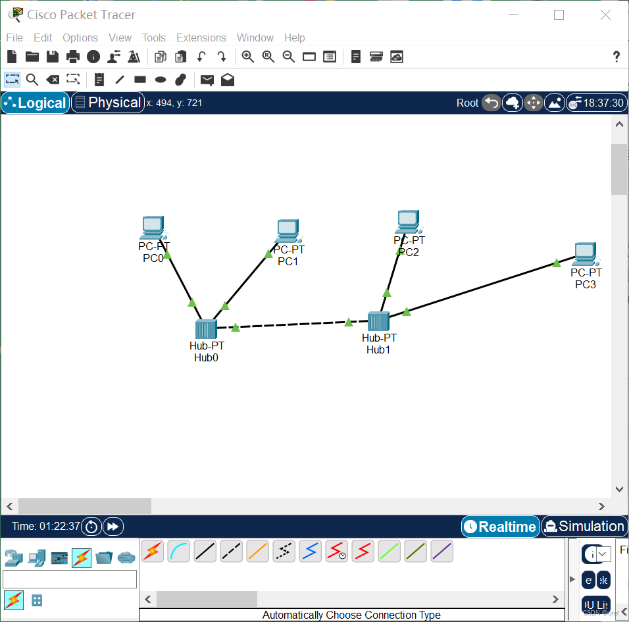Choose the light blue console cable
Viewport: 629px width, 622px height.
tap(178, 551)
